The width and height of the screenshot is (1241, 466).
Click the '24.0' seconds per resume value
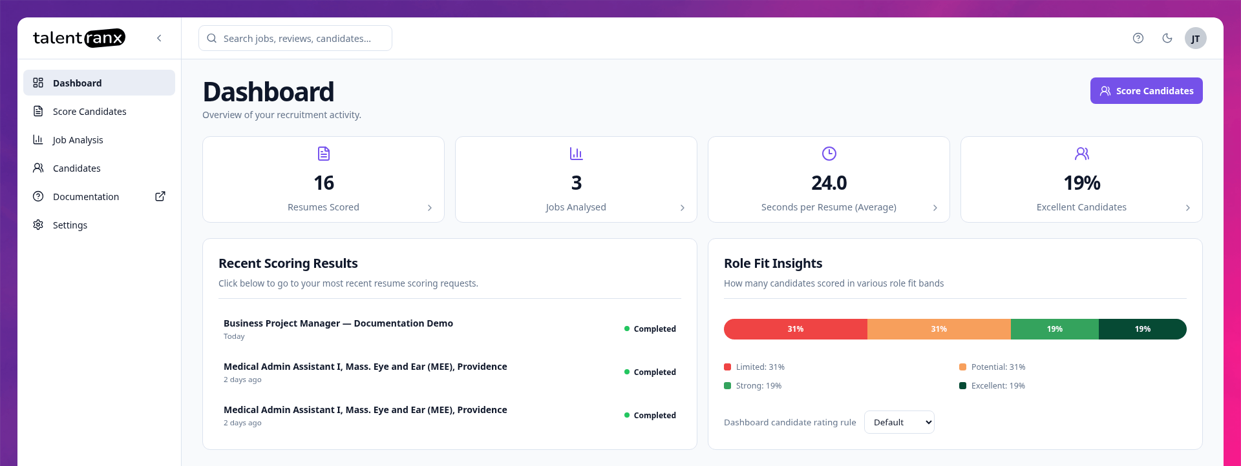tap(829, 183)
